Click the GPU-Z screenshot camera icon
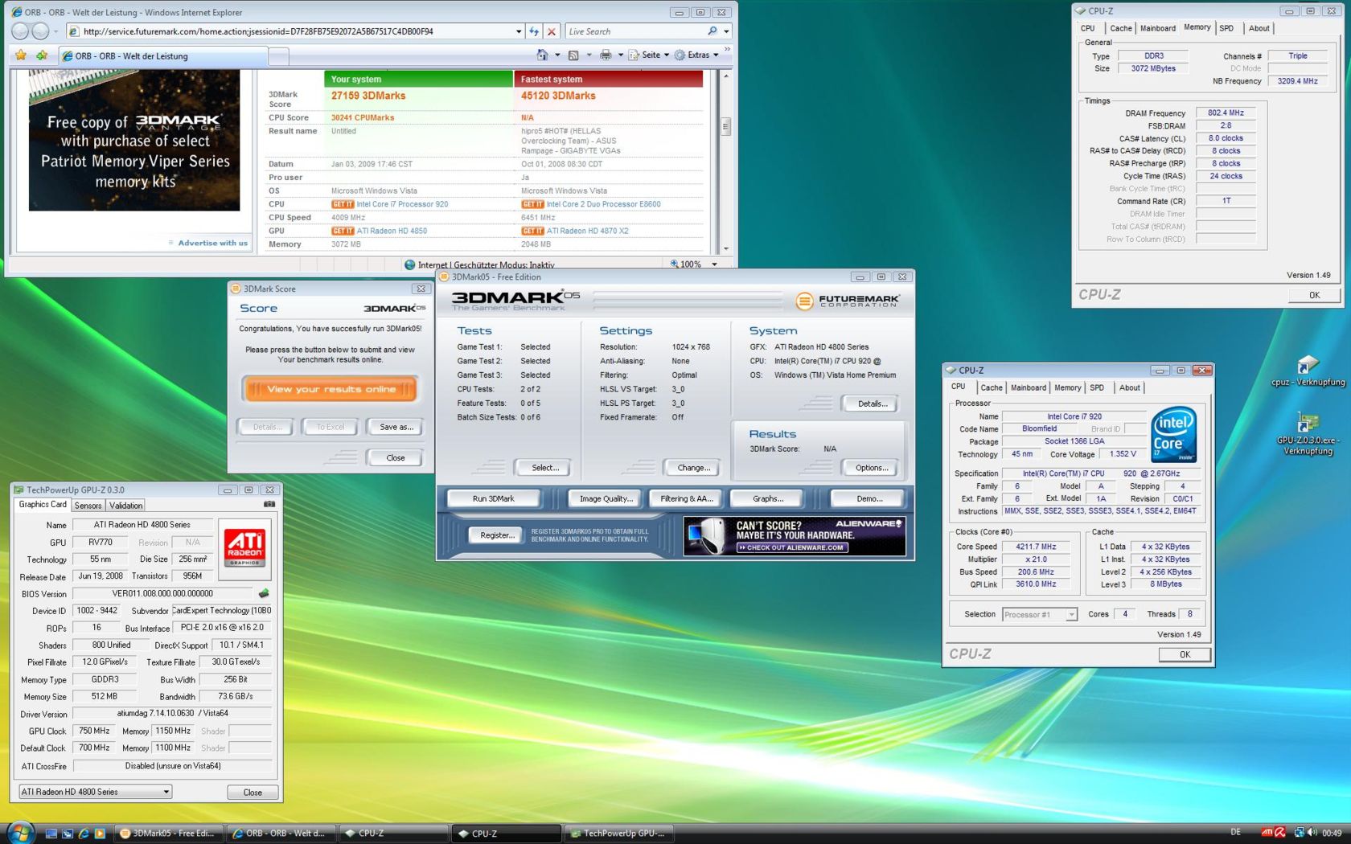 [269, 504]
